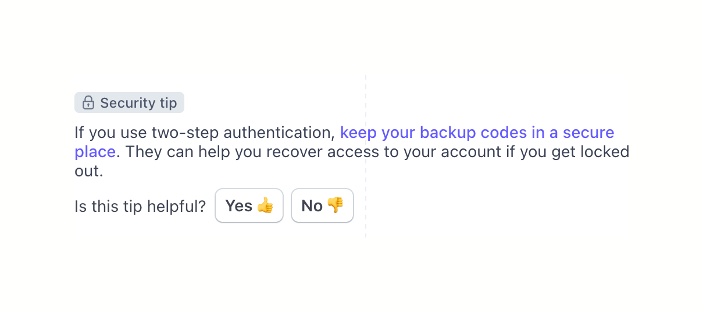The height and width of the screenshot is (312, 703).
Task: Click the words "recover access"
Action: [x=305, y=152]
